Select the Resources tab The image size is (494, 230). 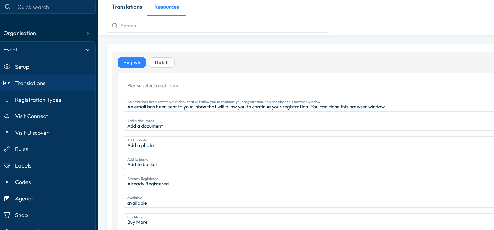(166, 7)
